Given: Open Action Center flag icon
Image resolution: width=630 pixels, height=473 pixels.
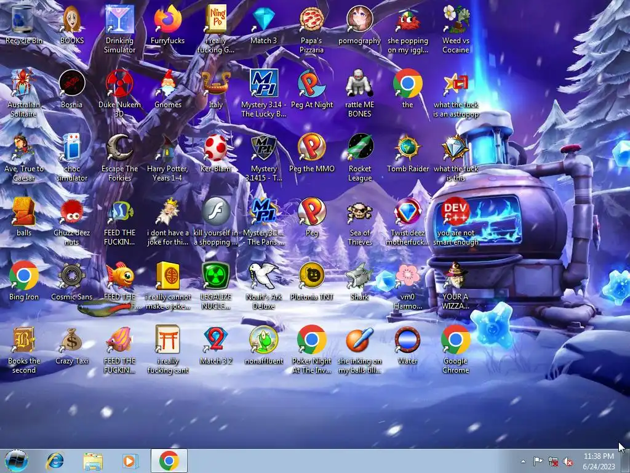Looking at the screenshot, I should pos(538,461).
